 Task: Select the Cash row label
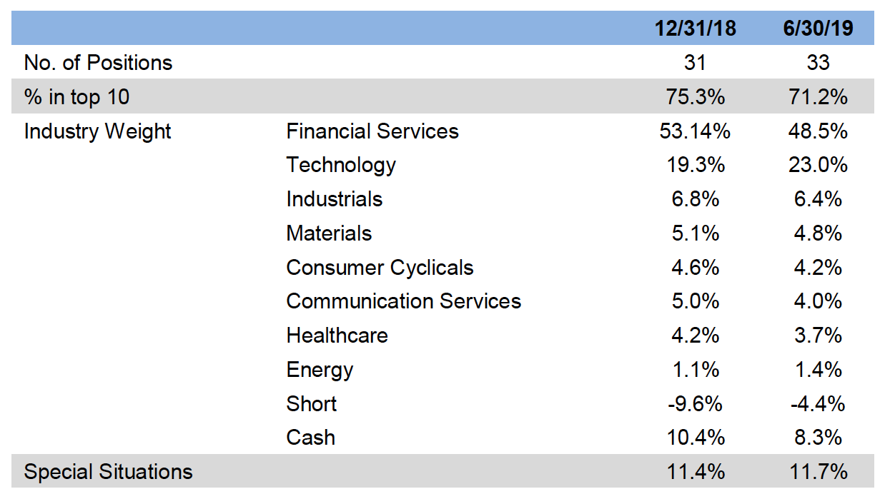click(x=310, y=438)
